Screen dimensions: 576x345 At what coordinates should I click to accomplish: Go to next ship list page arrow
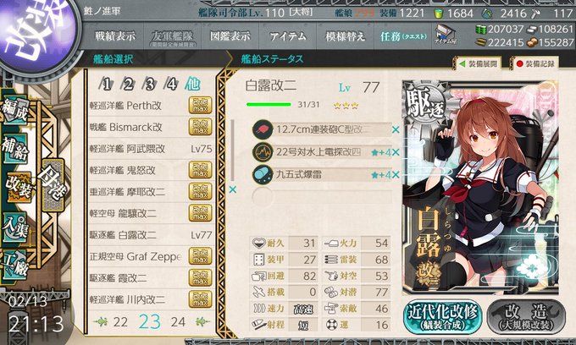[202, 322]
